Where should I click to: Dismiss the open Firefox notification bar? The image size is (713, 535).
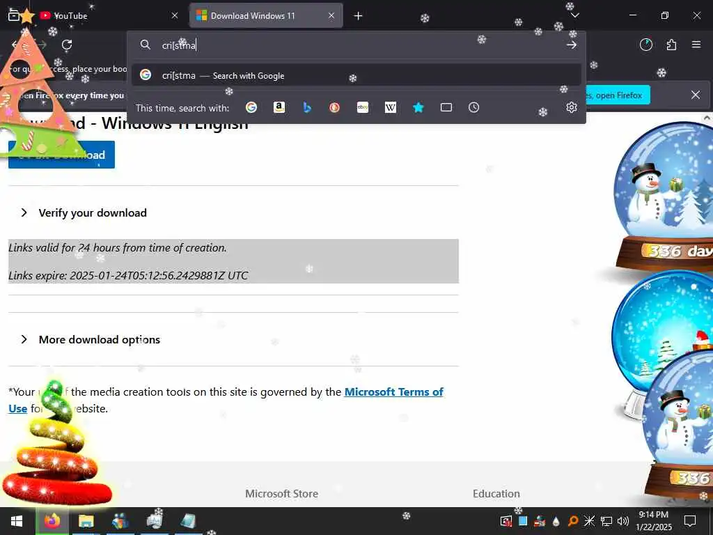[x=696, y=95]
